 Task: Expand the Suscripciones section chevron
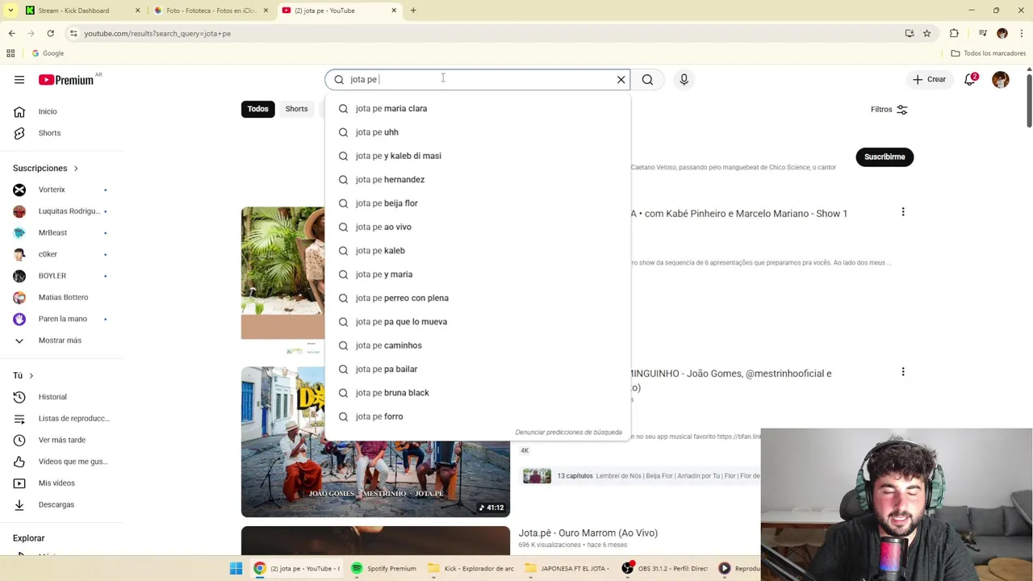coord(76,169)
